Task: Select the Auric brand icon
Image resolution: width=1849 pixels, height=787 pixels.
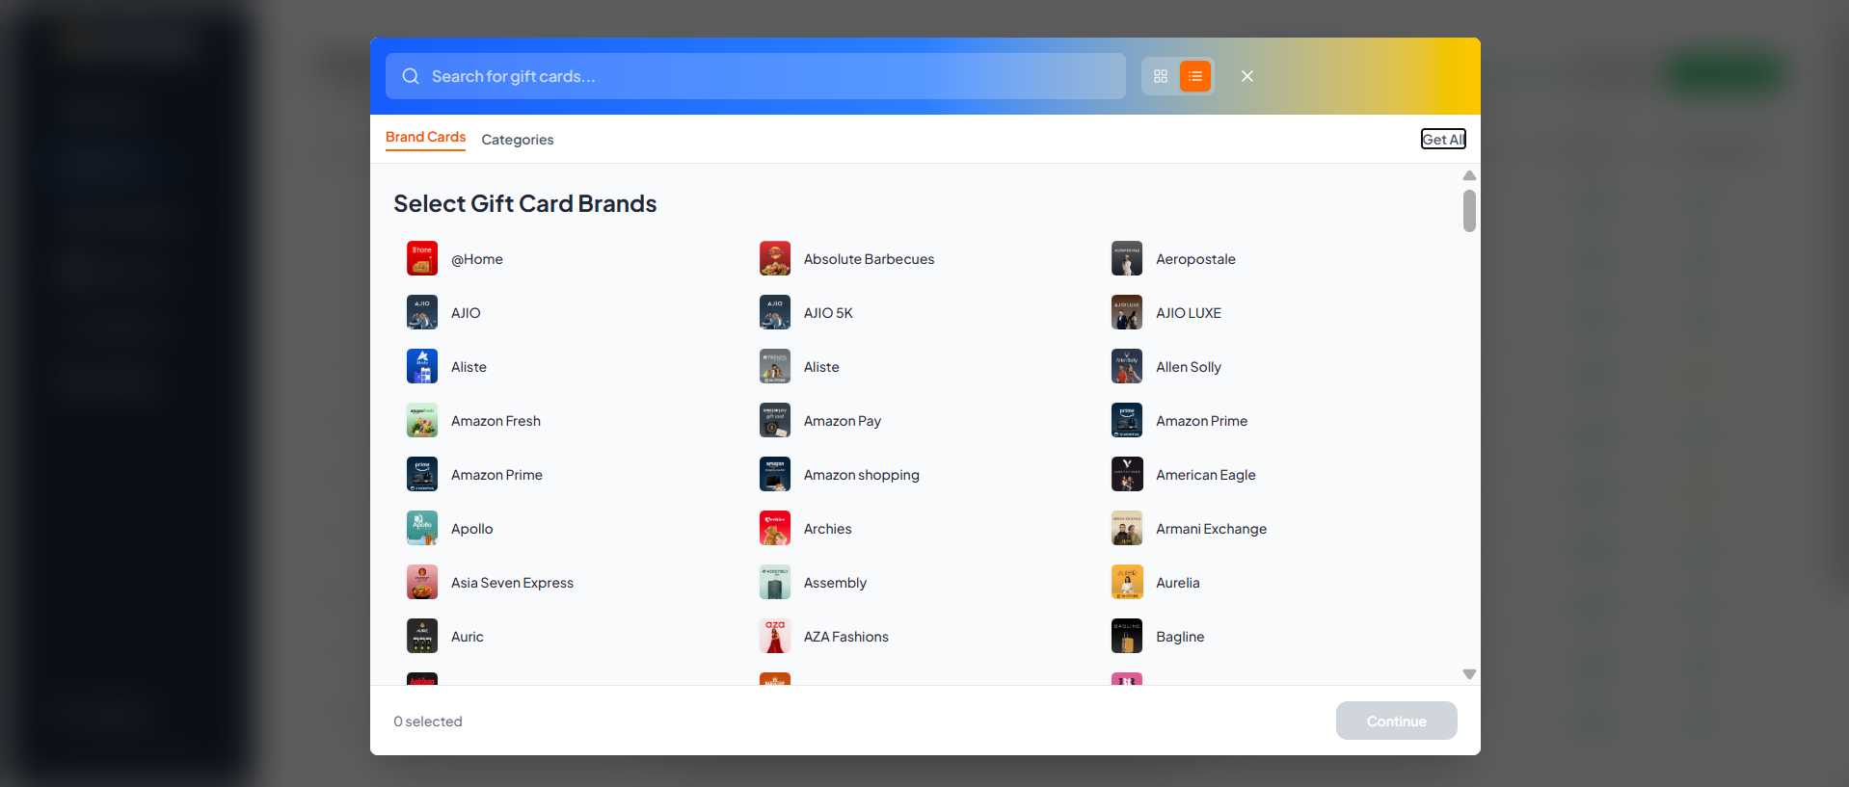Action: (422, 636)
